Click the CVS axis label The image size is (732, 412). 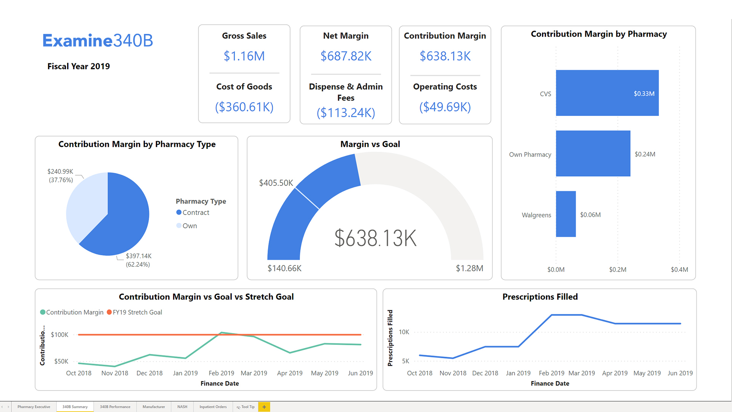pyautogui.click(x=545, y=94)
